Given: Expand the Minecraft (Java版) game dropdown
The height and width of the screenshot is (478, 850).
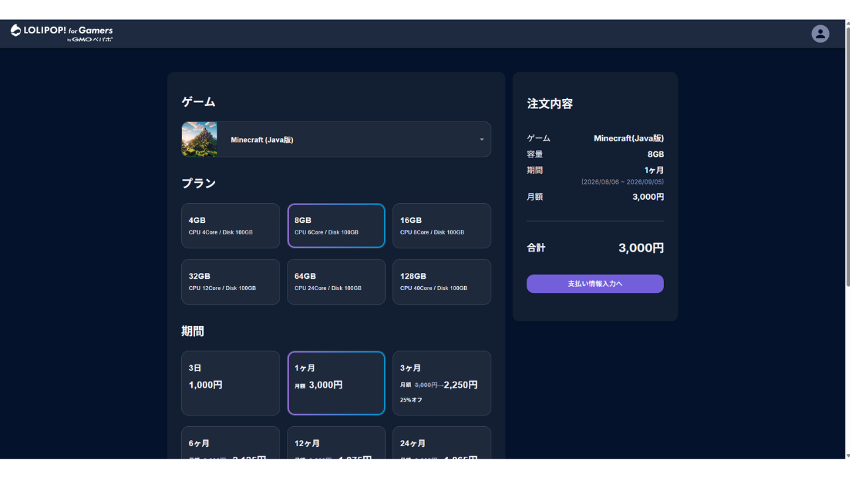Looking at the screenshot, I should (x=336, y=139).
